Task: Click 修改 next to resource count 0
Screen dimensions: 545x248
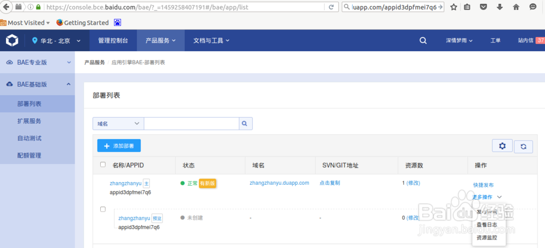Action: click(413, 217)
